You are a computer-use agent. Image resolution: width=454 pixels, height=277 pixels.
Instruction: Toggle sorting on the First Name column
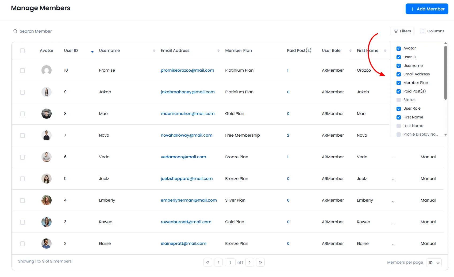385,50
